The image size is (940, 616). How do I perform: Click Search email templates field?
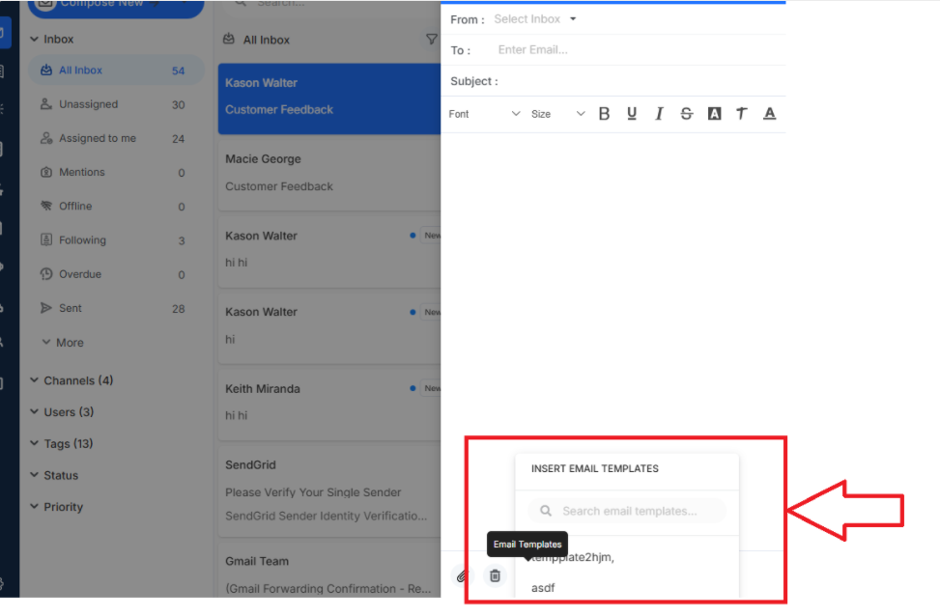pos(626,511)
